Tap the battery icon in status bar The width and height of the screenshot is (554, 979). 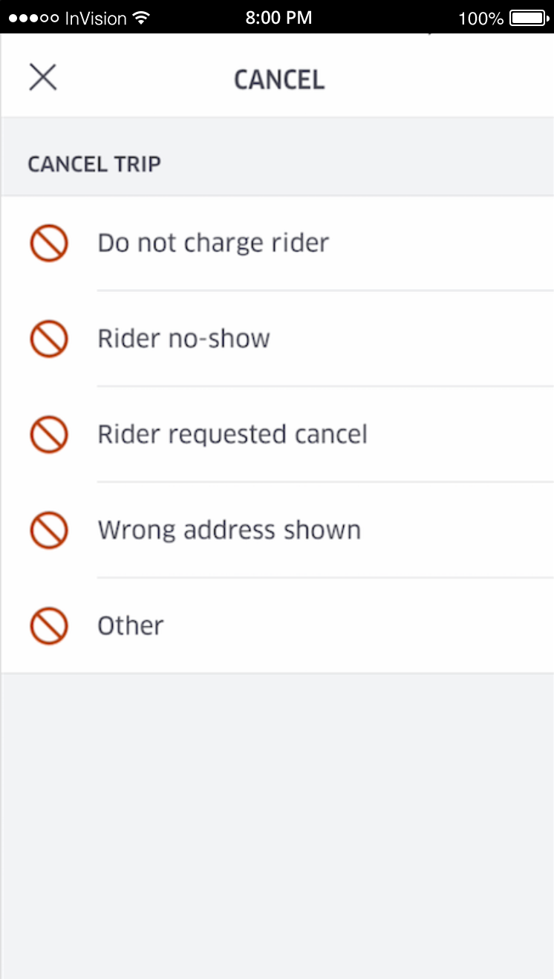click(528, 18)
